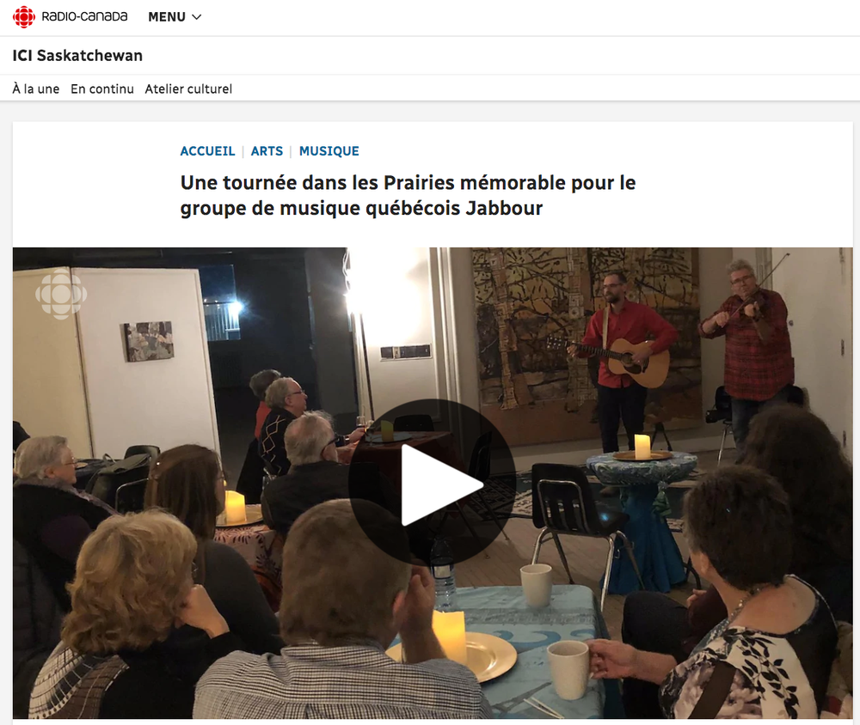Click the Radio-Canada wordmark text
Viewport: 860px width, 725px height.
pyautogui.click(x=84, y=17)
